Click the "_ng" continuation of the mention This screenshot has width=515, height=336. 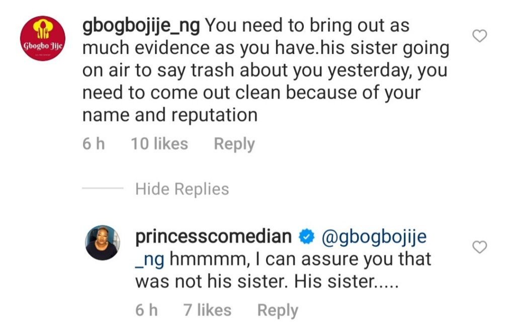(150, 259)
